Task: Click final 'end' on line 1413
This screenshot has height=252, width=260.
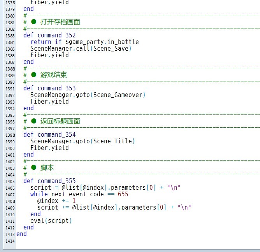Action: [21, 234]
